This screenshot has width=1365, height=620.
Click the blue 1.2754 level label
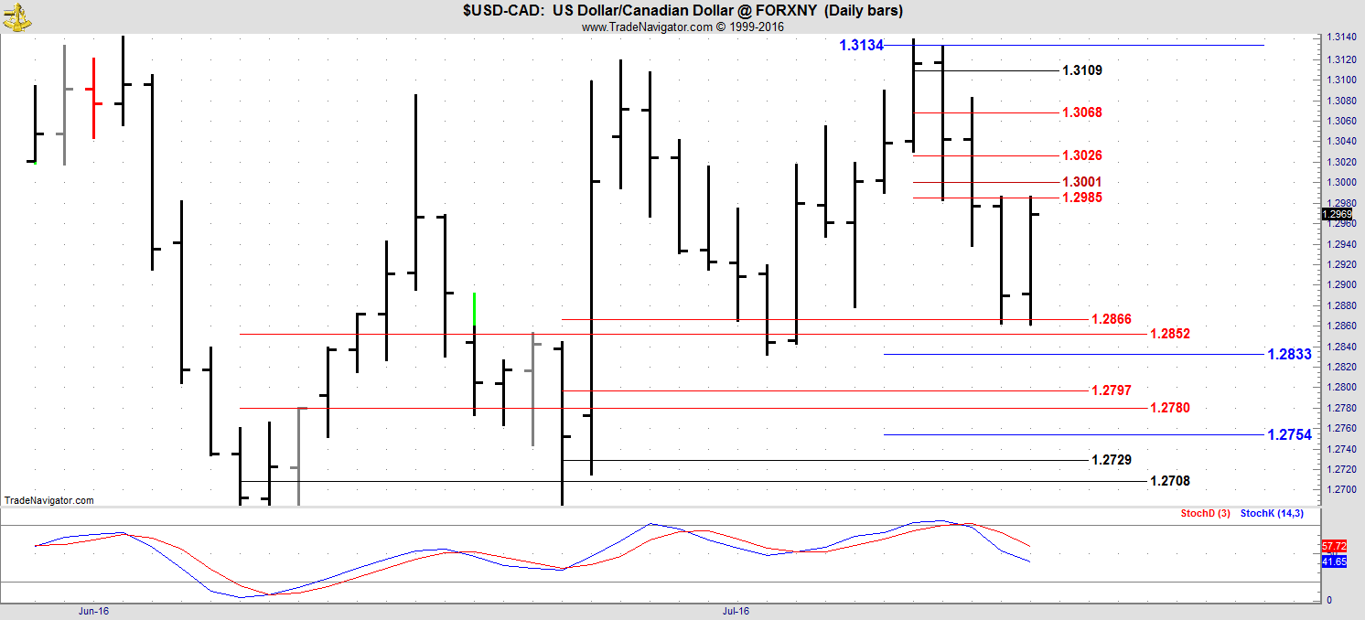click(1289, 434)
